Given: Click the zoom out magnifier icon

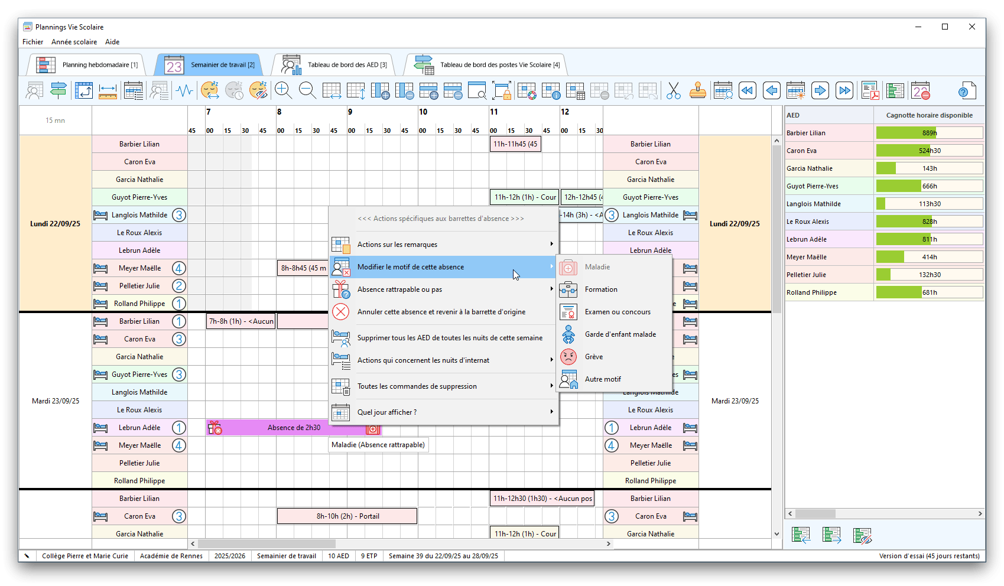Looking at the screenshot, I should click(x=307, y=90).
